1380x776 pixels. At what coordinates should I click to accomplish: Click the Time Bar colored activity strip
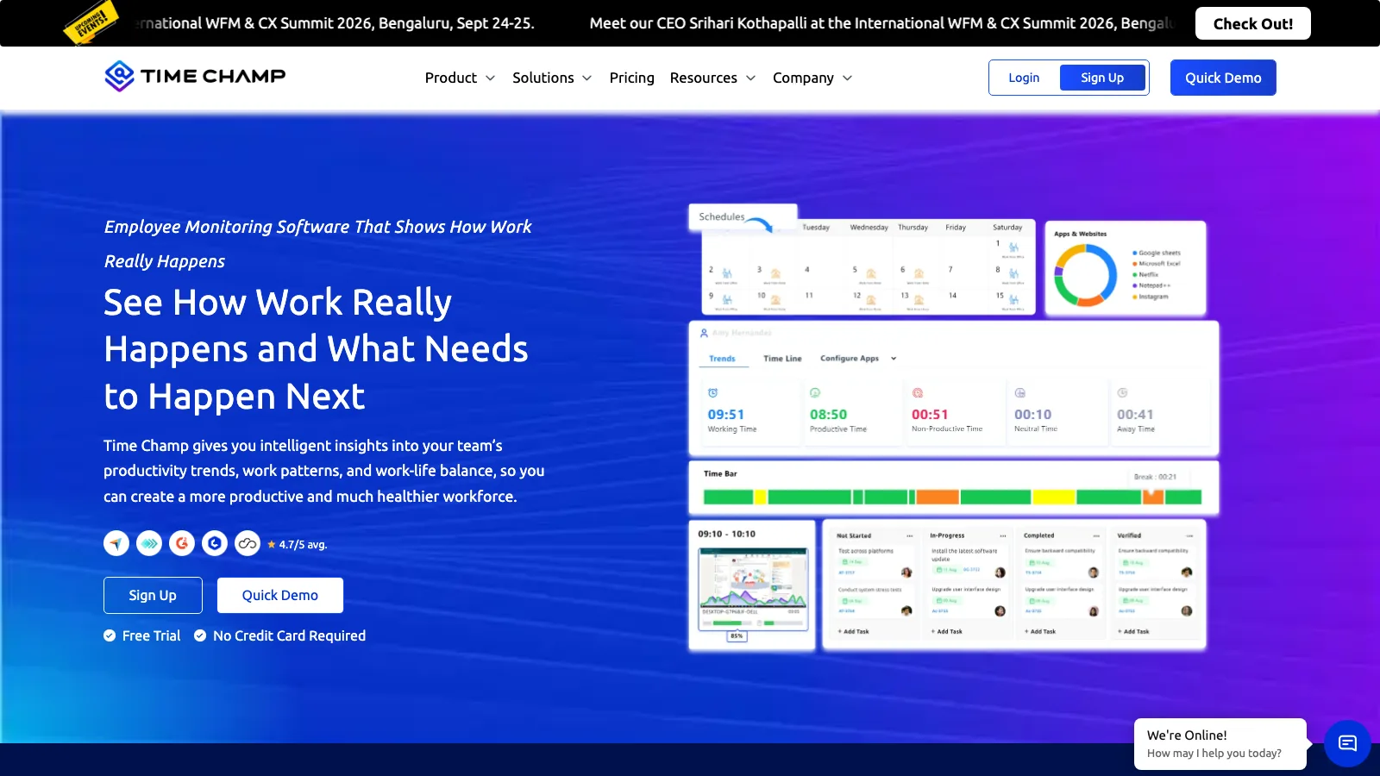[x=952, y=497]
